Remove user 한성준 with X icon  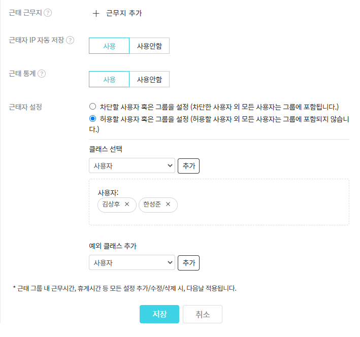[168, 205]
